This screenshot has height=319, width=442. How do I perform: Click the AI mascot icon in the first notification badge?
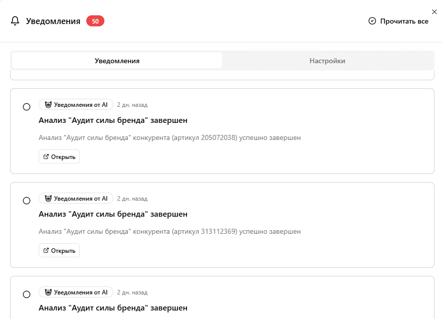(x=48, y=104)
